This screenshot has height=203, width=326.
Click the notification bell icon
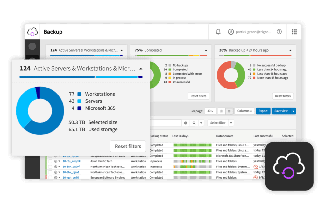click(x=218, y=32)
